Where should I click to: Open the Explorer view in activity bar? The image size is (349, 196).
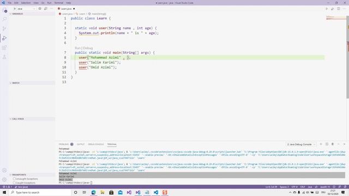click(x=4, y=10)
